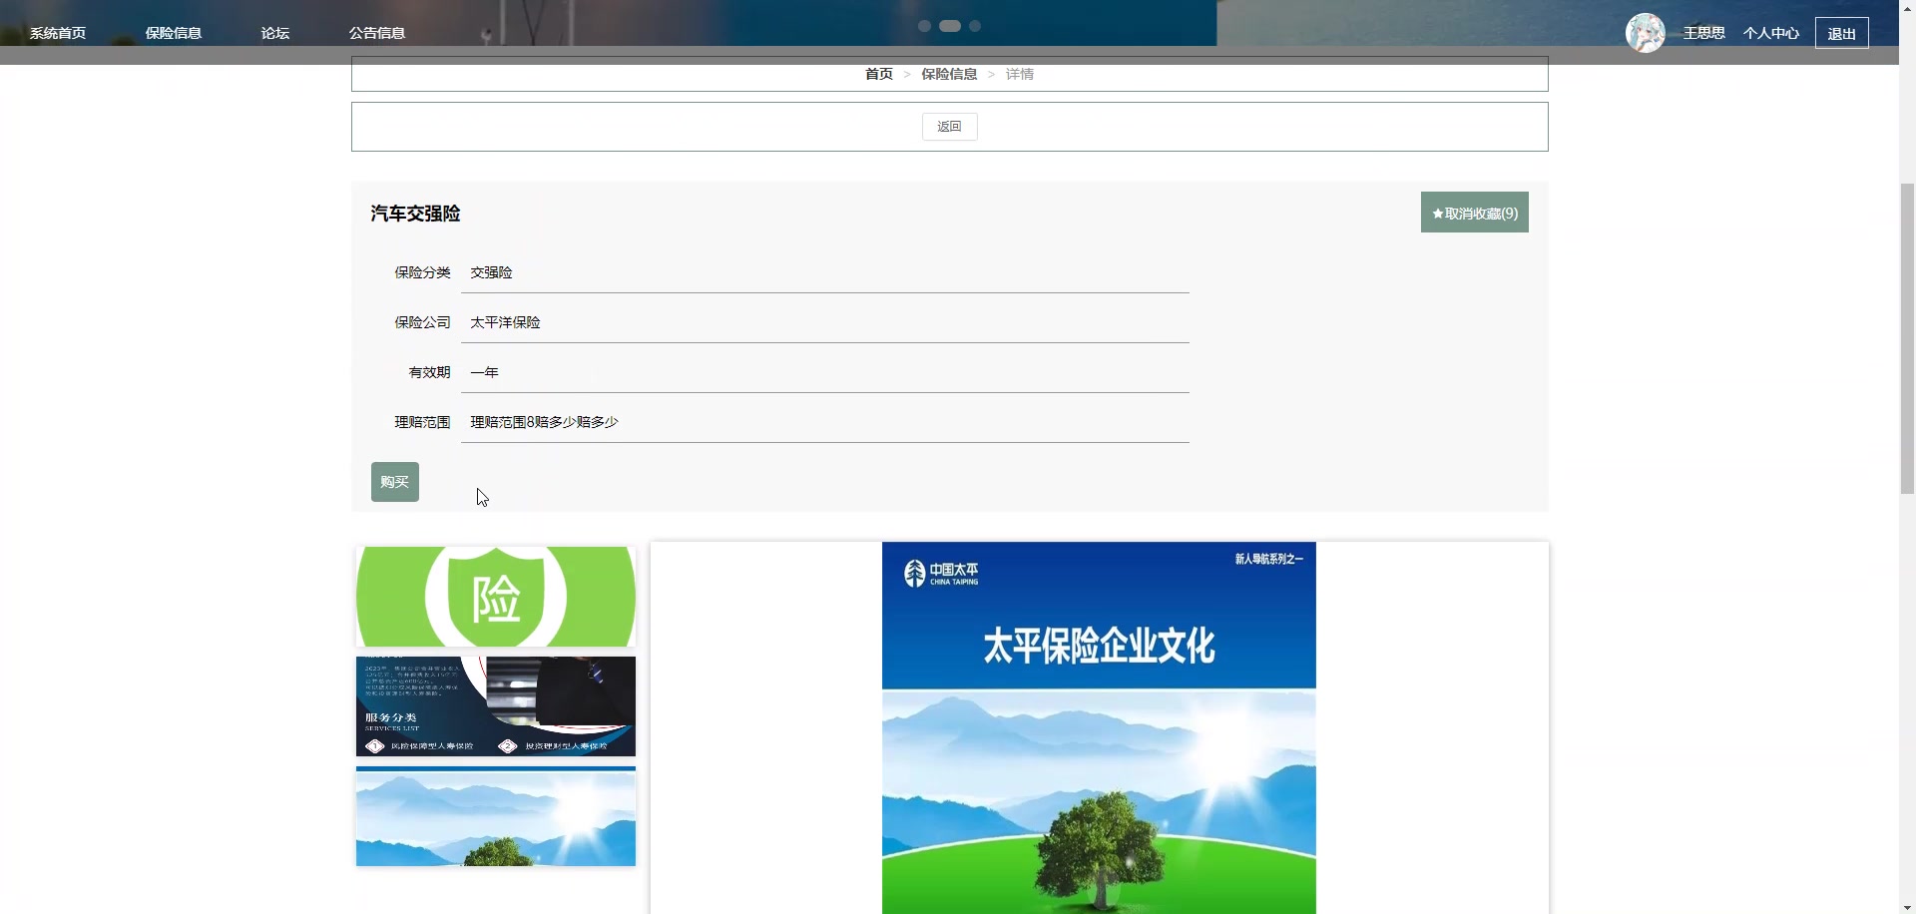Click 理赔范围8赔多少赔多少 text
This screenshot has height=914, width=1916.
tap(544, 422)
